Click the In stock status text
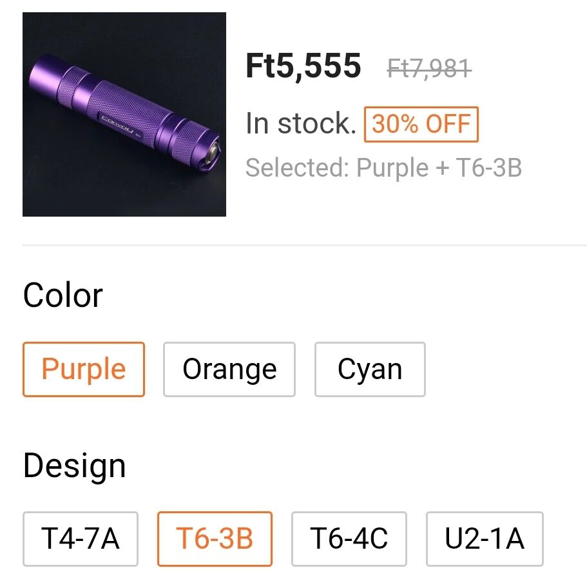 click(301, 123)
